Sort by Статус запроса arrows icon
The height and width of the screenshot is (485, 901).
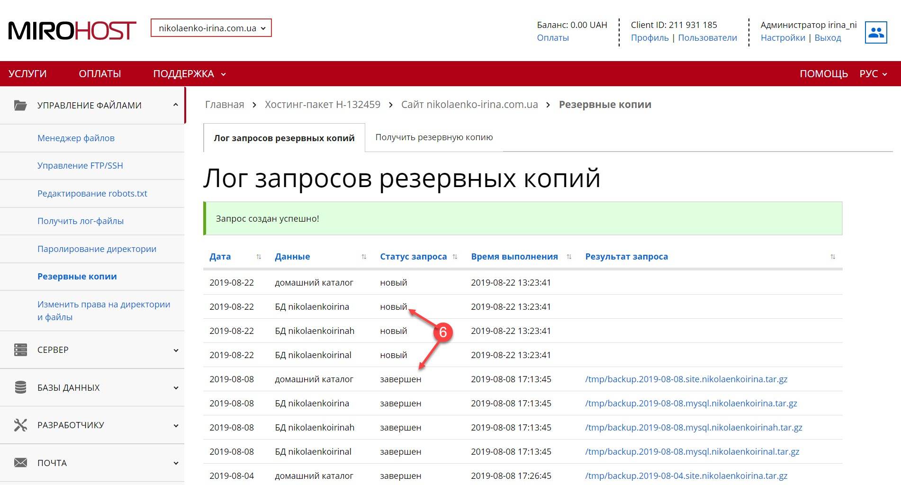[x=455, y=257]
